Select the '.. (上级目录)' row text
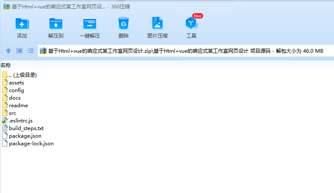334x193 pixels. [x=23, y=75]
